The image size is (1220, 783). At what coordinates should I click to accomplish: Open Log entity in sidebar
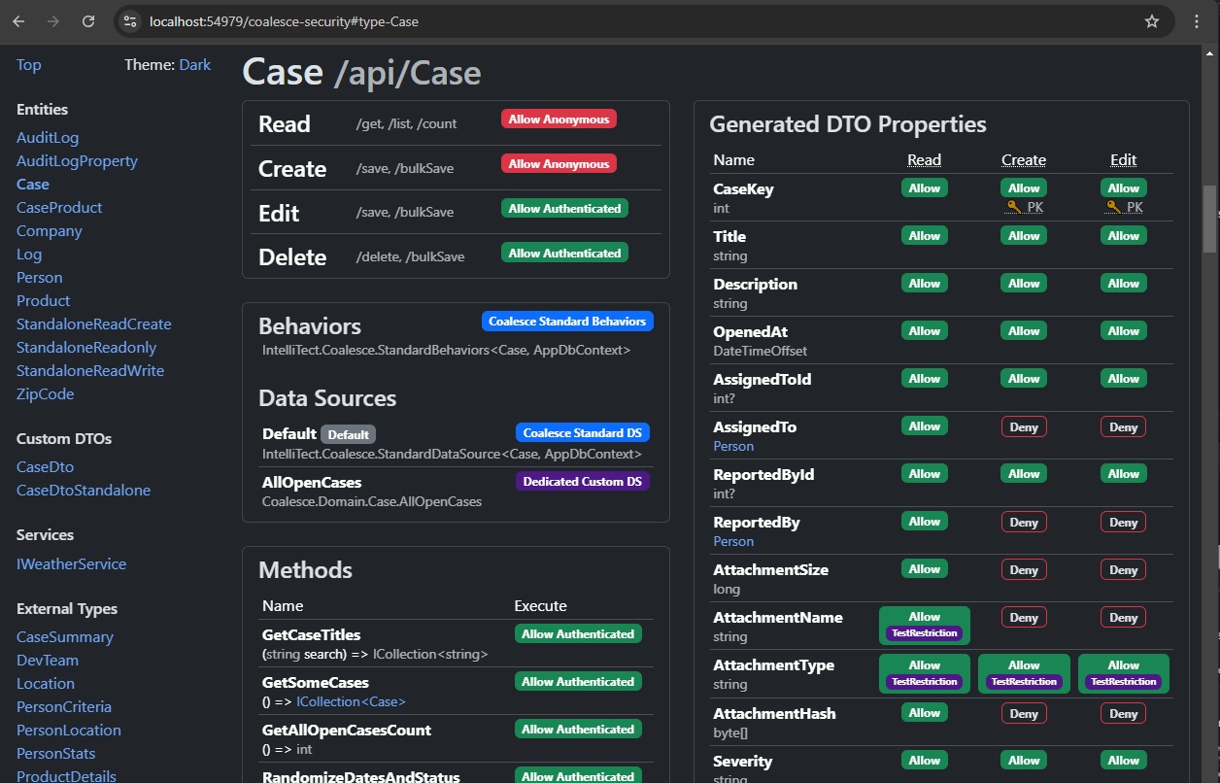tap(29, 255)
